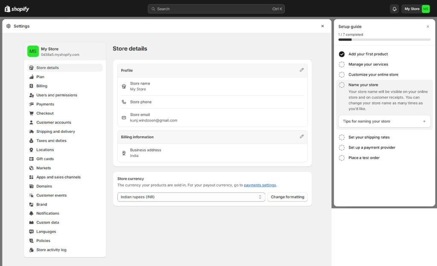Click the green MS avatar in top bar

[425, 9]
